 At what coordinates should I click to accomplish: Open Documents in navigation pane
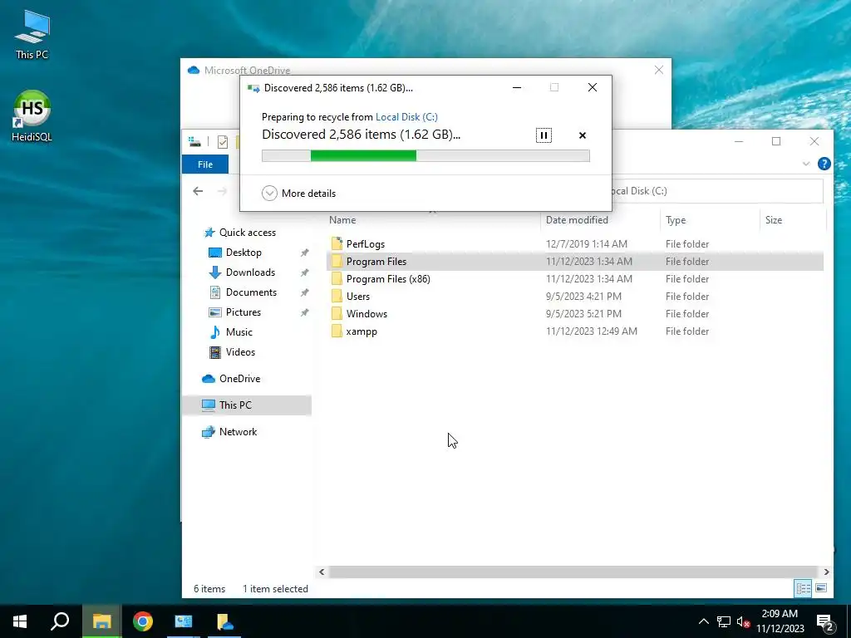pos(251,292)
